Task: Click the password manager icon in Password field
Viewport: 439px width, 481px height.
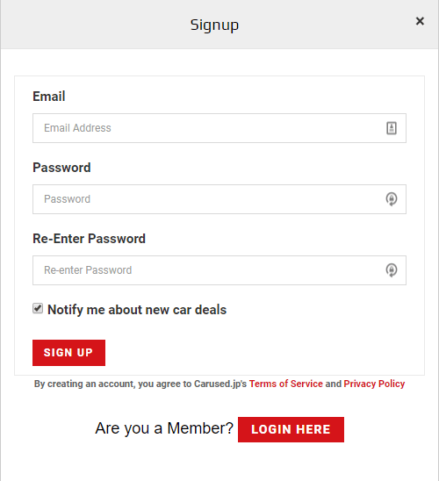Action: [391, 199]
